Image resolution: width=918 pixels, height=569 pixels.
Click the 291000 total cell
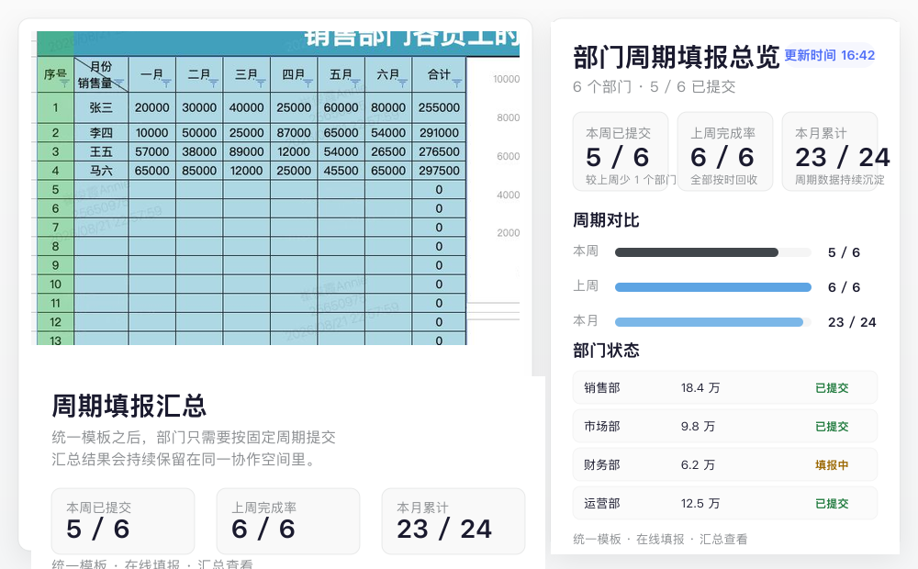tap(439, 133)
